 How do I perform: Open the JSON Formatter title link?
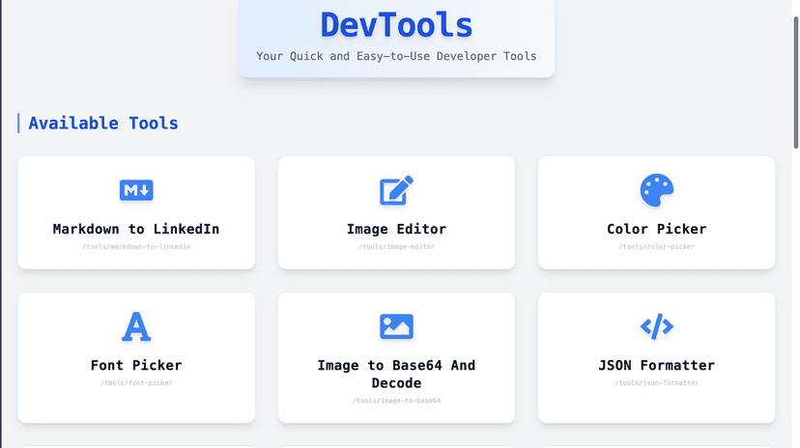pyautogui.click(x=656, y=365)
